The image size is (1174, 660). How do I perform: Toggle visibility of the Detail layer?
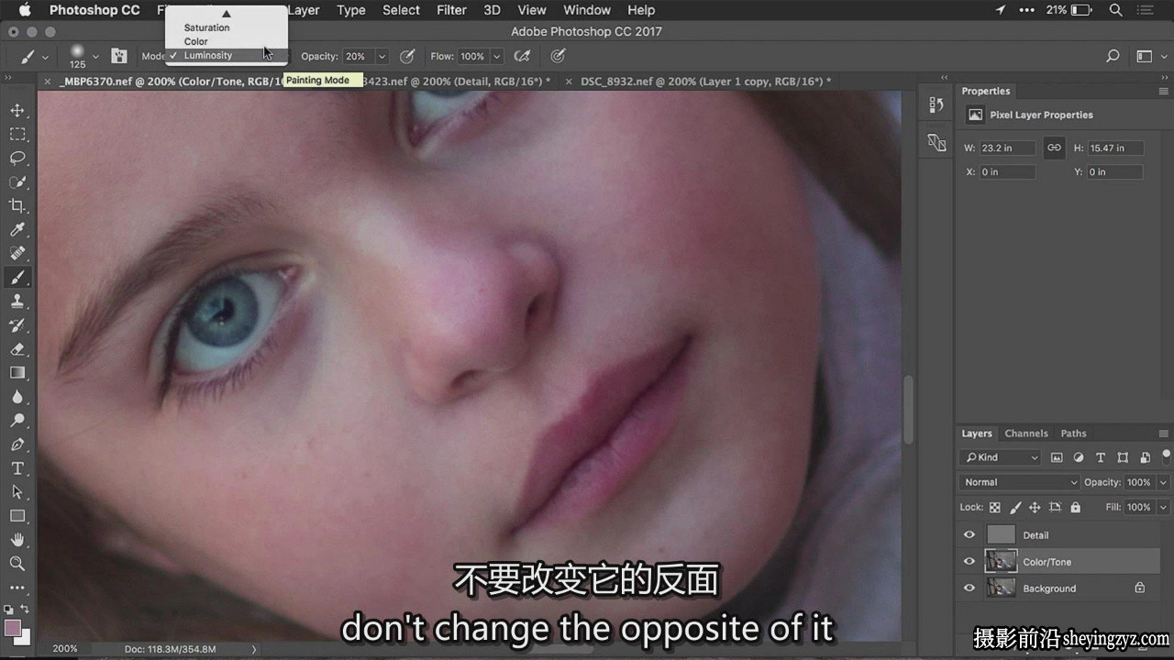point(969,535)
